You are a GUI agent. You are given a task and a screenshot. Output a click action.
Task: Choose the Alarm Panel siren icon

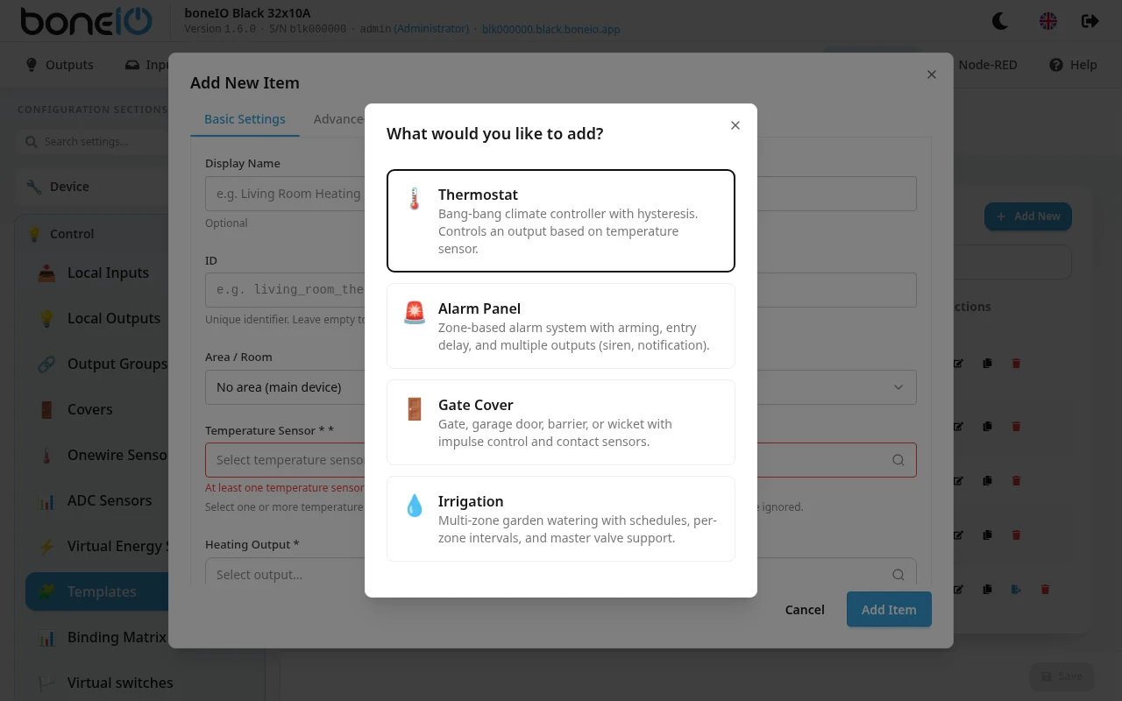pyautogui.click(x=415, y=312)
